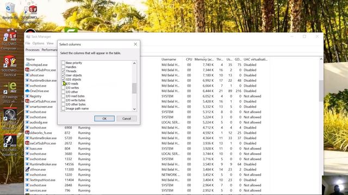
Task: Check the I/O read bytes checkbox
Action: point(63,96)
